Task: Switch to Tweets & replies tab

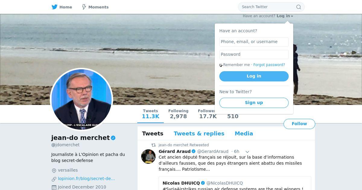Action: pos(199,134)
